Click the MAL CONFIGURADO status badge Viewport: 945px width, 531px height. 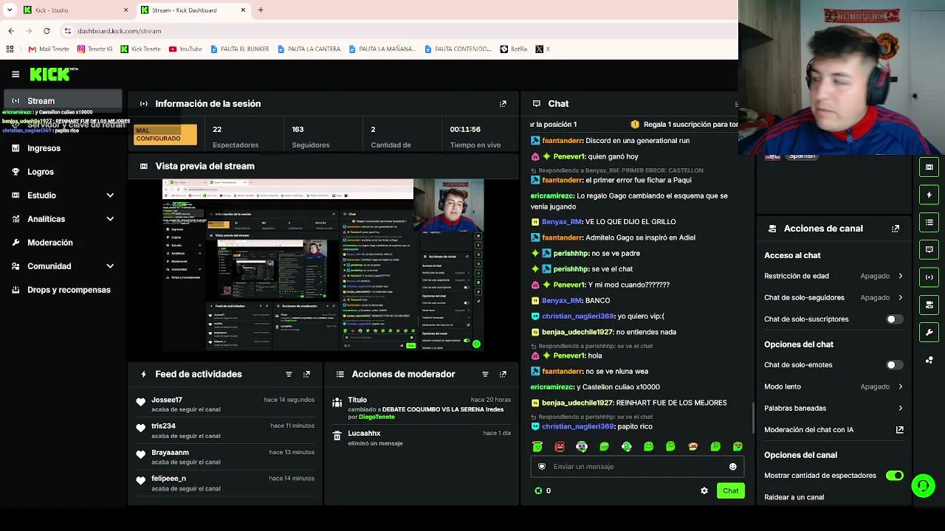tap(165, 135)
